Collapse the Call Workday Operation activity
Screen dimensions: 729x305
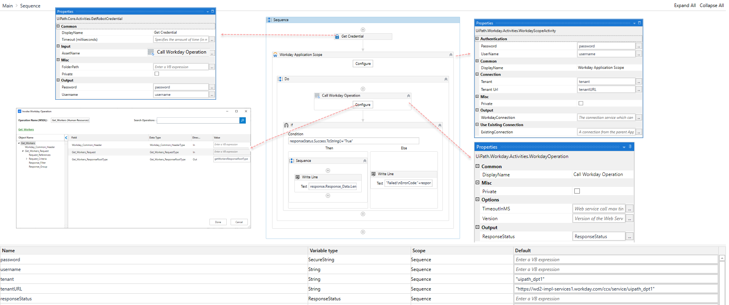click(408, 95)
